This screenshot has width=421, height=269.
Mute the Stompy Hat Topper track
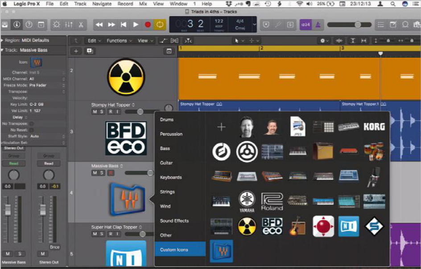tap(95, 112)
